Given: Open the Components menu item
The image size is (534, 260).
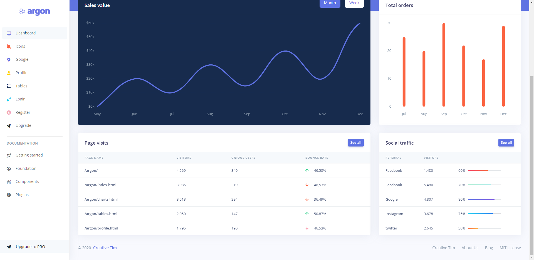Looking at the screenshot, I should point(27,181).
